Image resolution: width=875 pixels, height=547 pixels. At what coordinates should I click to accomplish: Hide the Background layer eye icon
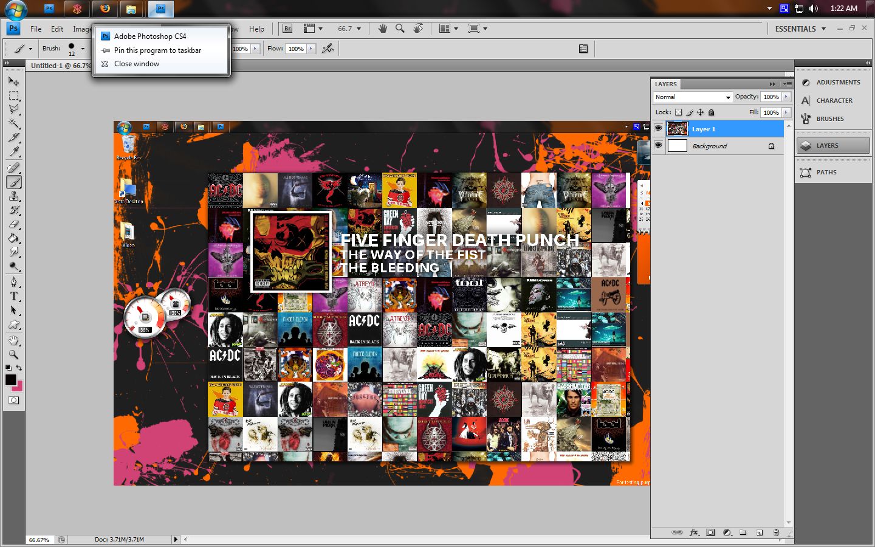[658, 145]
